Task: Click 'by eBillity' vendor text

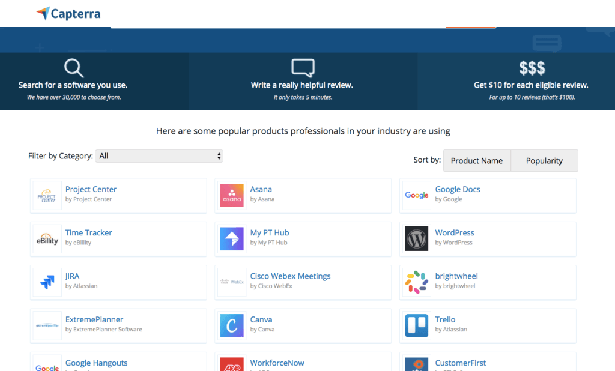Action: click(79, 243)
